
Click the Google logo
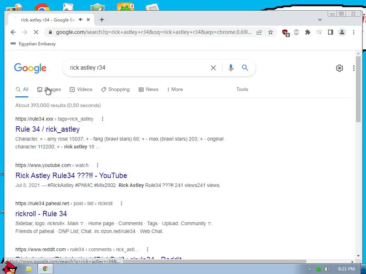pos(30,68)
